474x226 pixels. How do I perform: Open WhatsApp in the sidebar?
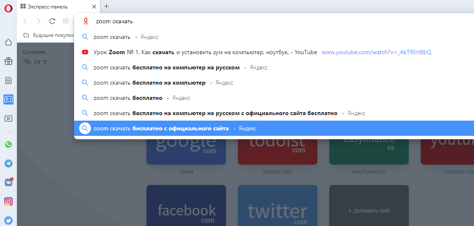8,144
